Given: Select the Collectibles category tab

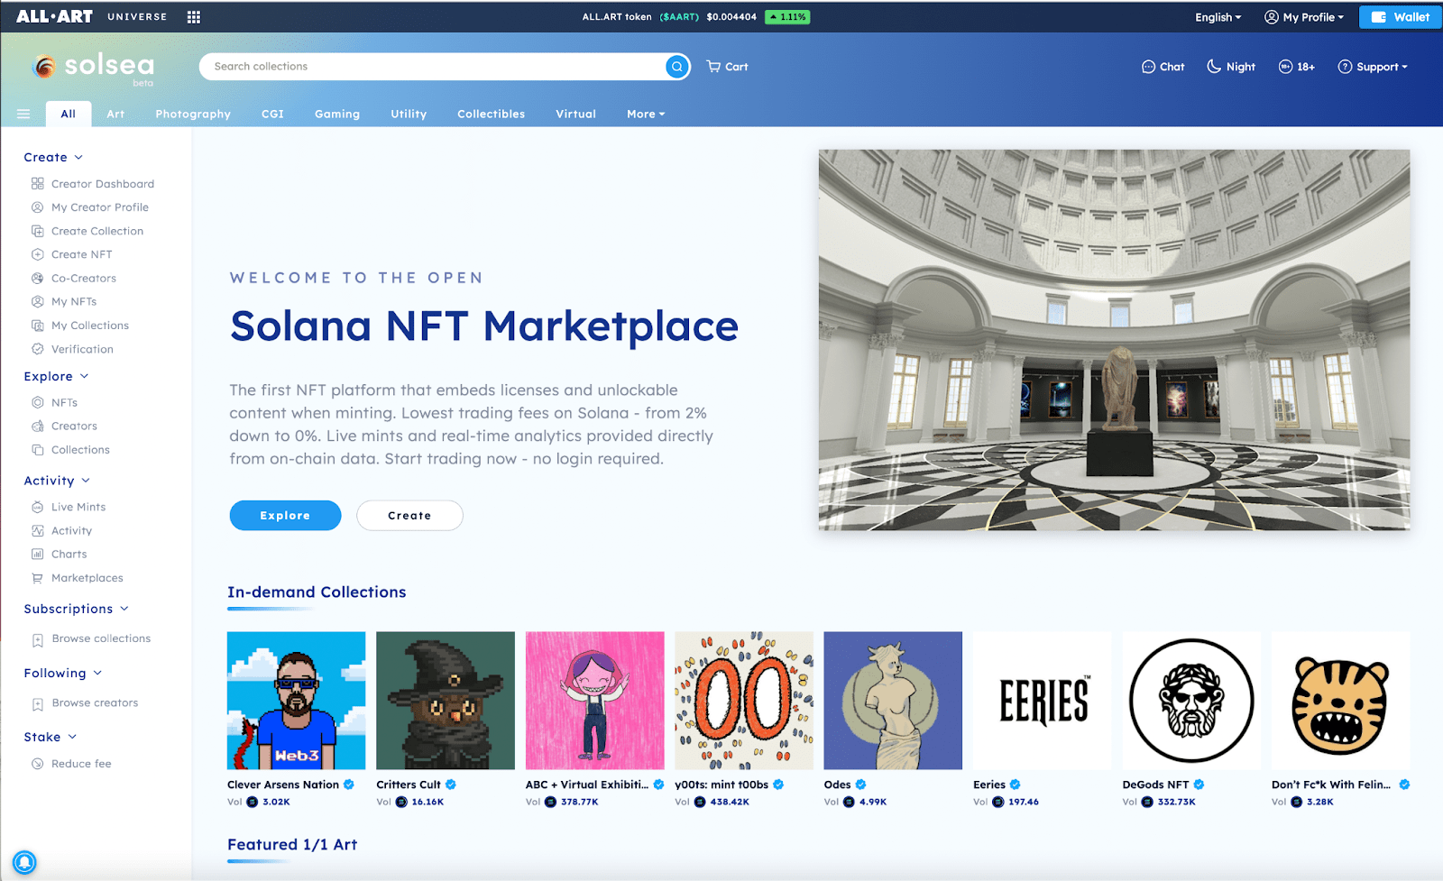Looking at the screenshot, I should pos(491,114).
